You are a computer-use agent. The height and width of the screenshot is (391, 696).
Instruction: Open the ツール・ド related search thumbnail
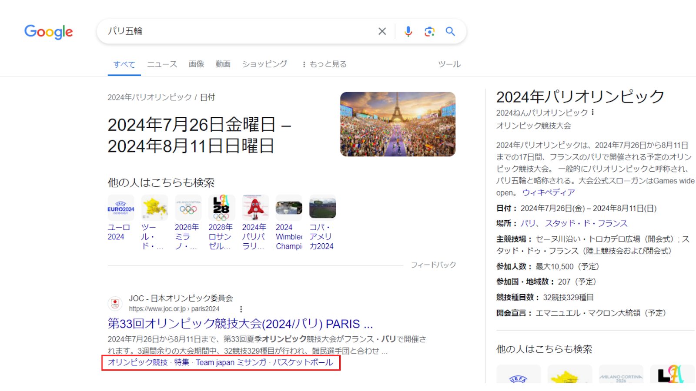pyautogui.click(x=154, y=207)
